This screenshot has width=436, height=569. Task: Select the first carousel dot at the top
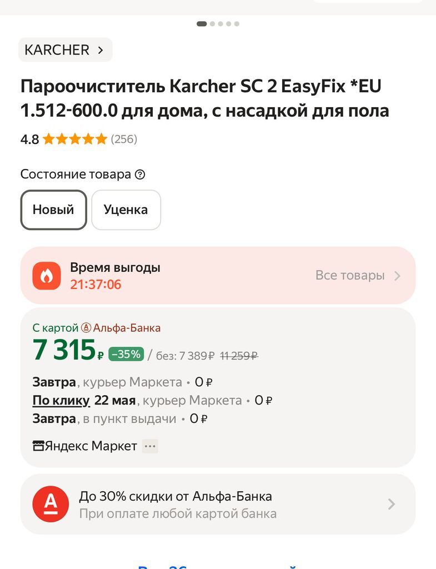pos(202,23)
